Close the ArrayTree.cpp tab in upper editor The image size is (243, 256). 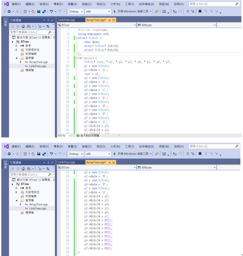point(114,20)
